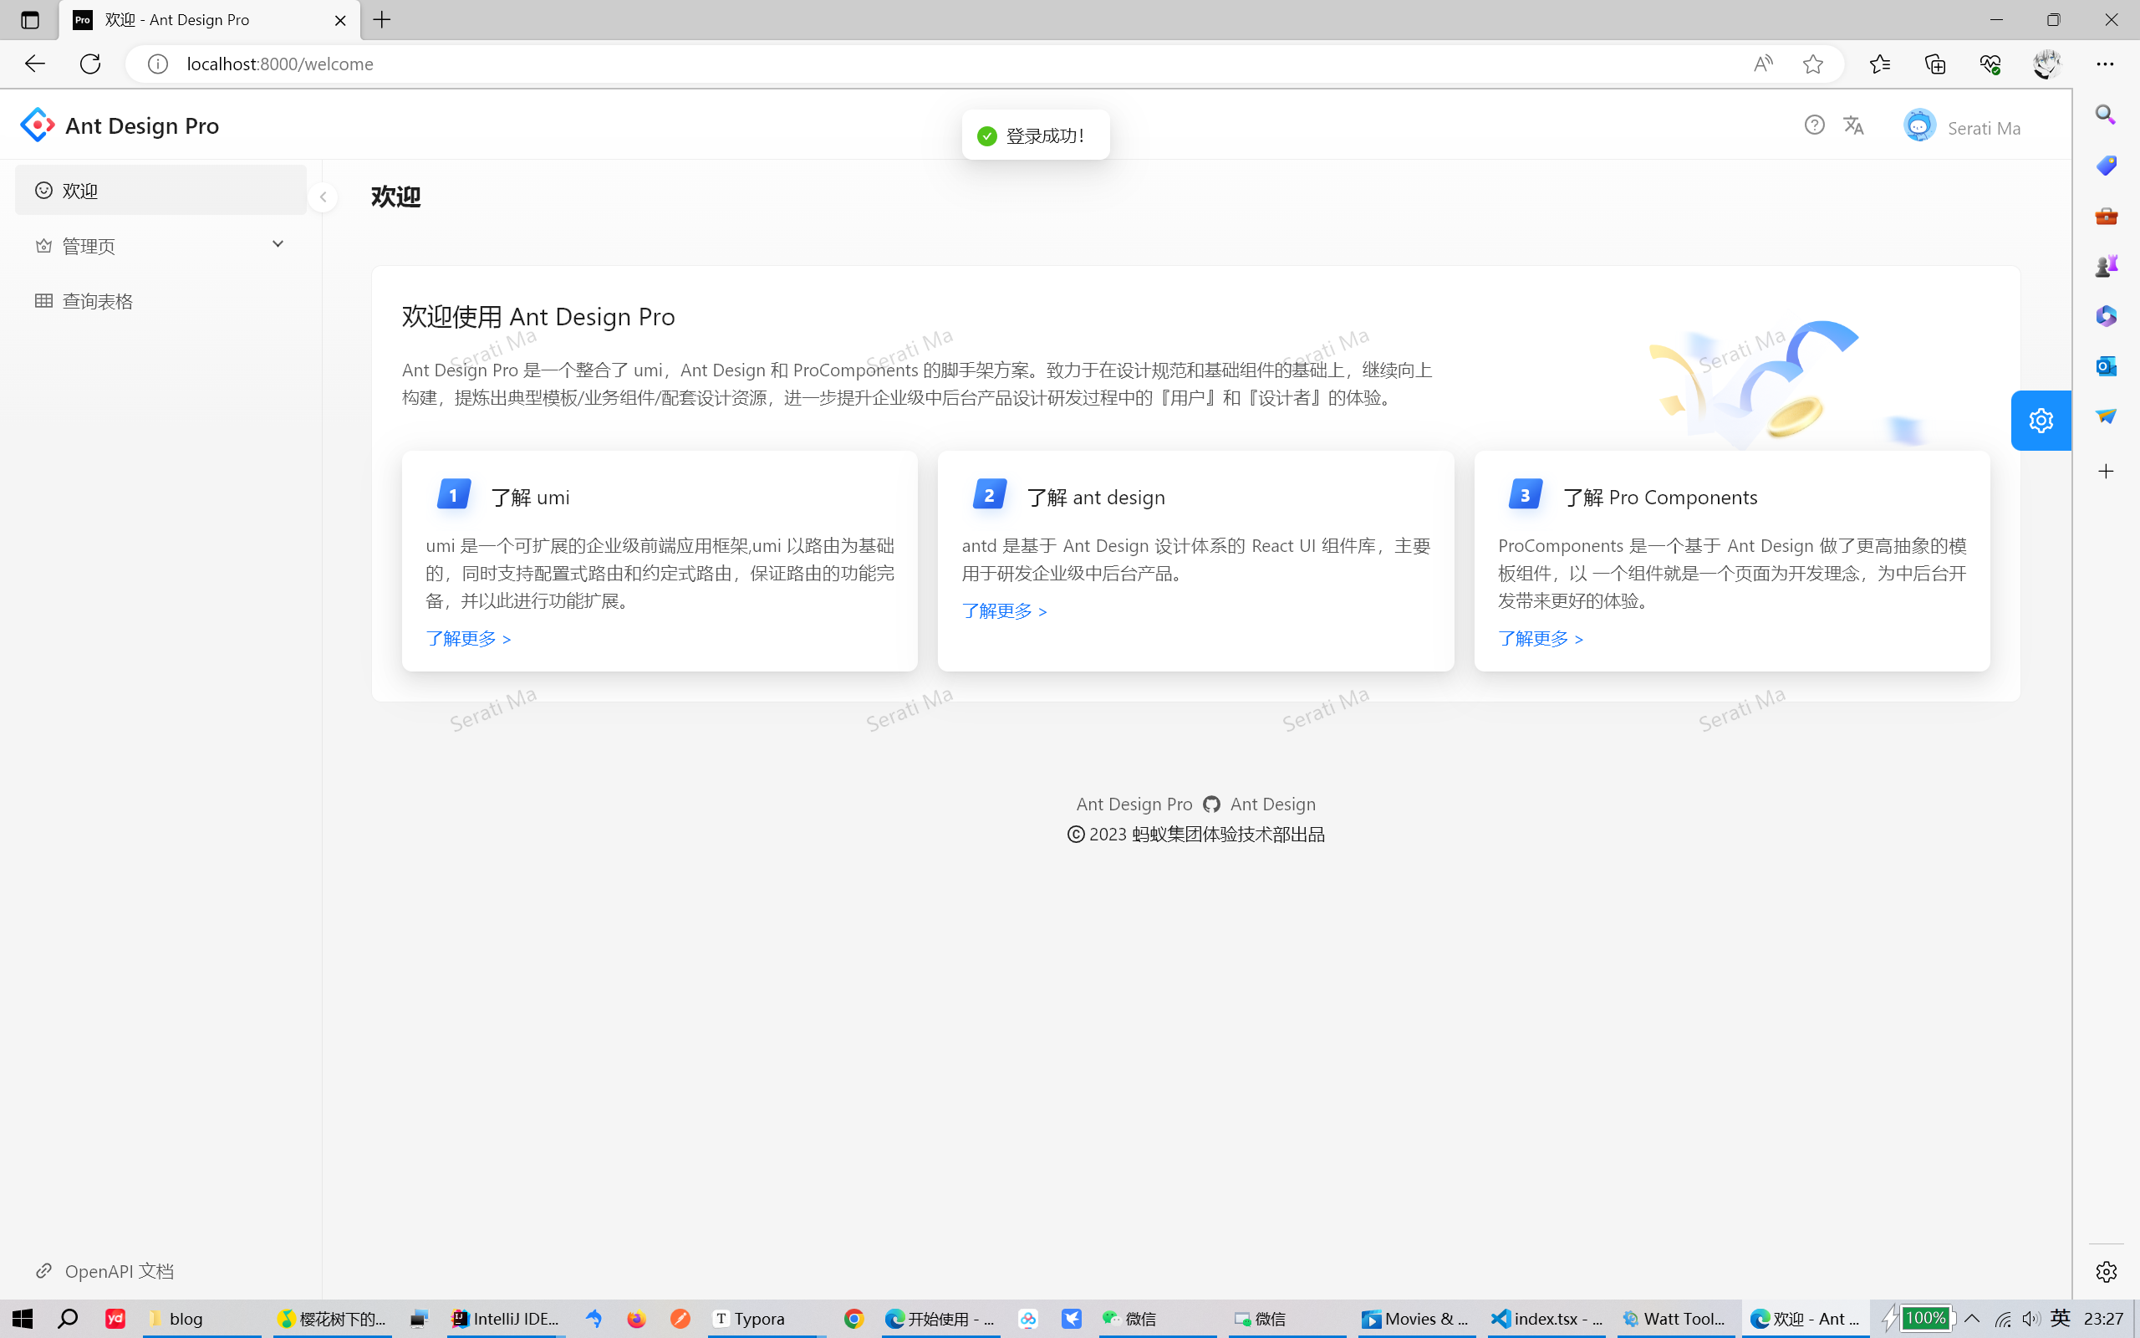Select the 欢迎 menu item
Screen dimensions: 2140x1338
click(x=161, y=191)
